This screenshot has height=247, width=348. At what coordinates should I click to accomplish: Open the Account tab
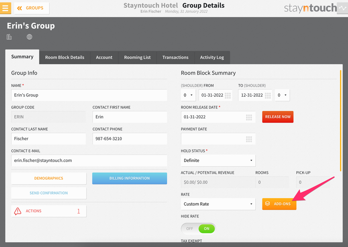[x=104, y=57]
